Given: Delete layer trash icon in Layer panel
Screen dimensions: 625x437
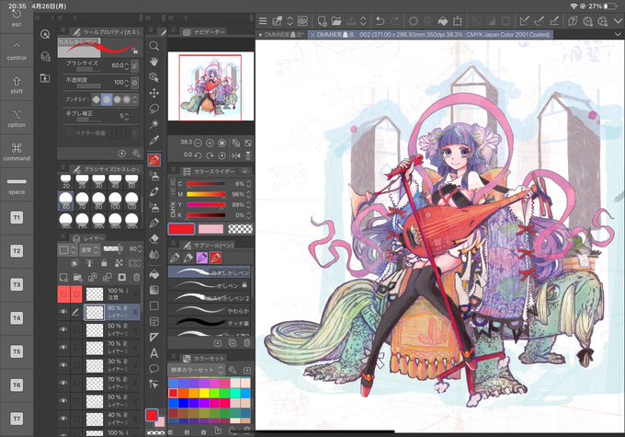Looking at the screenshot, I should point(136,277).
